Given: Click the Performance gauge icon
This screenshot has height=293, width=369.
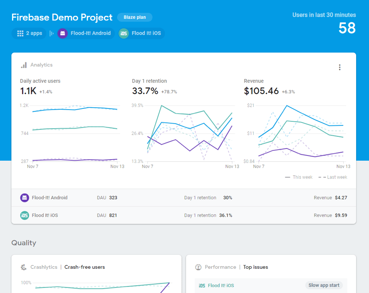Looking at the screenshot, I should click(x=199, y=267).
